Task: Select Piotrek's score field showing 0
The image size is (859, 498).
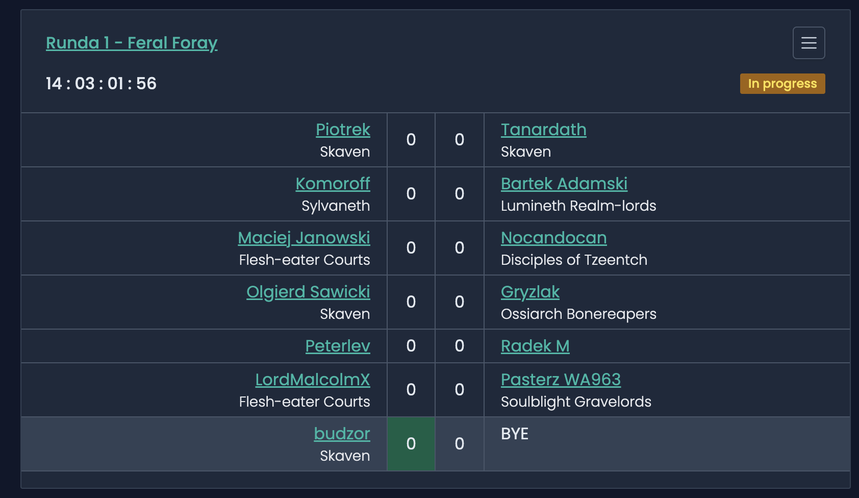Action: tap(411, 140)
